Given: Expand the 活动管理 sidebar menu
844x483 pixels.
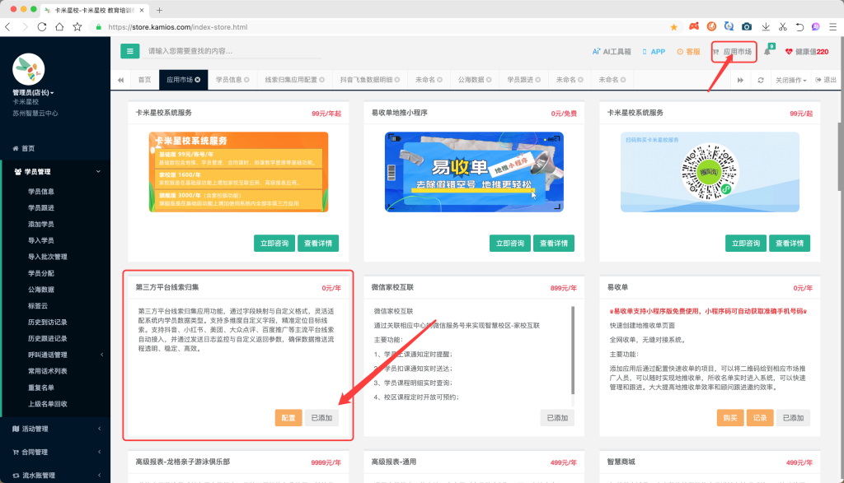Looking at the screenshot, I should point(49,429).
